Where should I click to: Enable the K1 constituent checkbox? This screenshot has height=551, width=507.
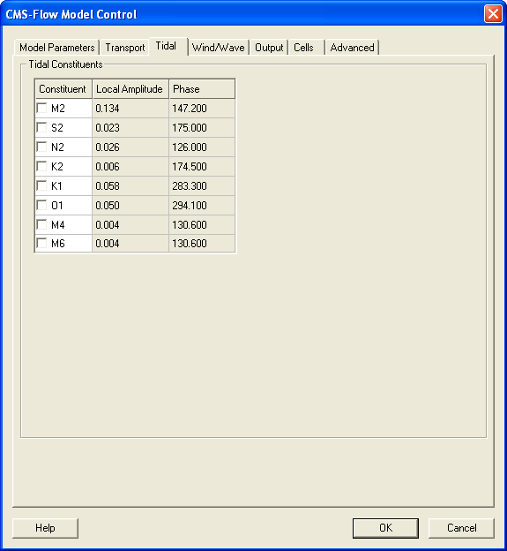tap(41, 185)
